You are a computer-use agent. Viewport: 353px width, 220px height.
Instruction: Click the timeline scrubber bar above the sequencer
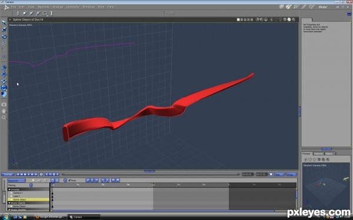tap(150, 174)
